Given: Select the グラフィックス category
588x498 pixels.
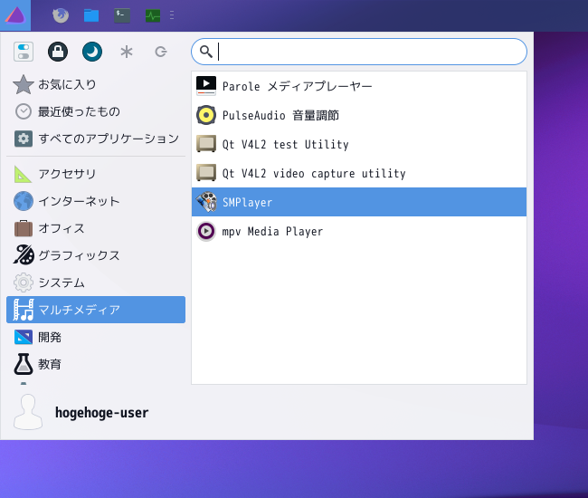Looking at the screenshot, I should pos(96,255).
